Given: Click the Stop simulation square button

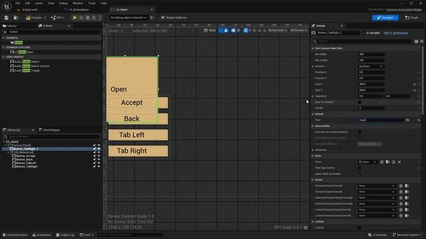Looking at the screenshot, I should (x=87, y=18).
